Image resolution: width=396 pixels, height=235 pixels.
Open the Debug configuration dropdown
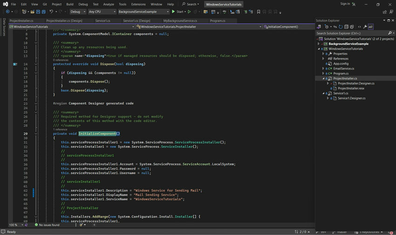[78, 12]
